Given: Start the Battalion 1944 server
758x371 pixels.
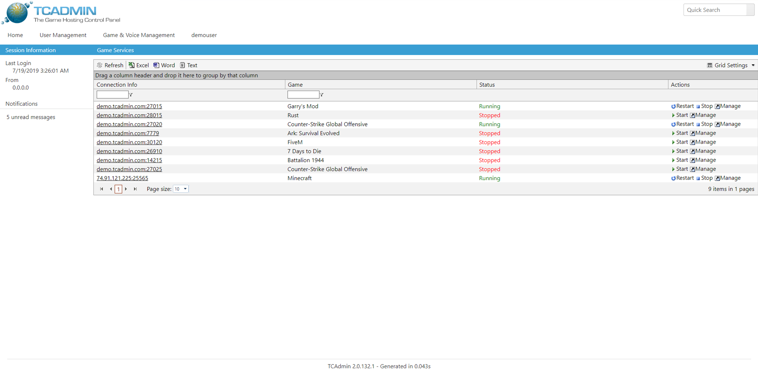Looking at the screenshot, I should tap(680, 160).
